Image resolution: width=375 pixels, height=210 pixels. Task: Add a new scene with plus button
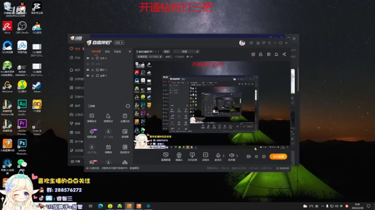(x=130, y=51)
